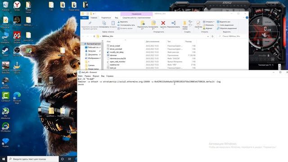Open the Средства работы с приложениями tab
The image size is (288, 162).
(136, 18)
